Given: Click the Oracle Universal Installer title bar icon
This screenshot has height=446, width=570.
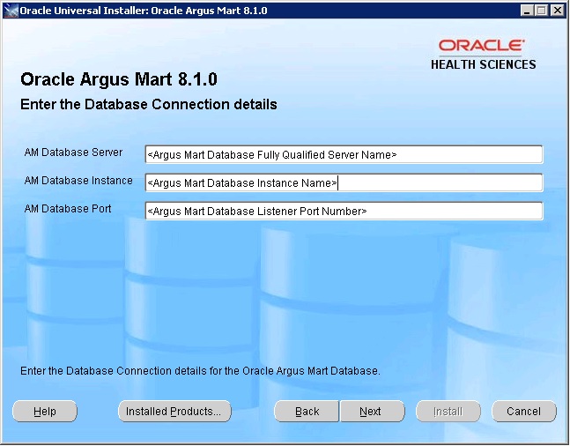Looking at the screenshot, I should click(x=11, y=11).
